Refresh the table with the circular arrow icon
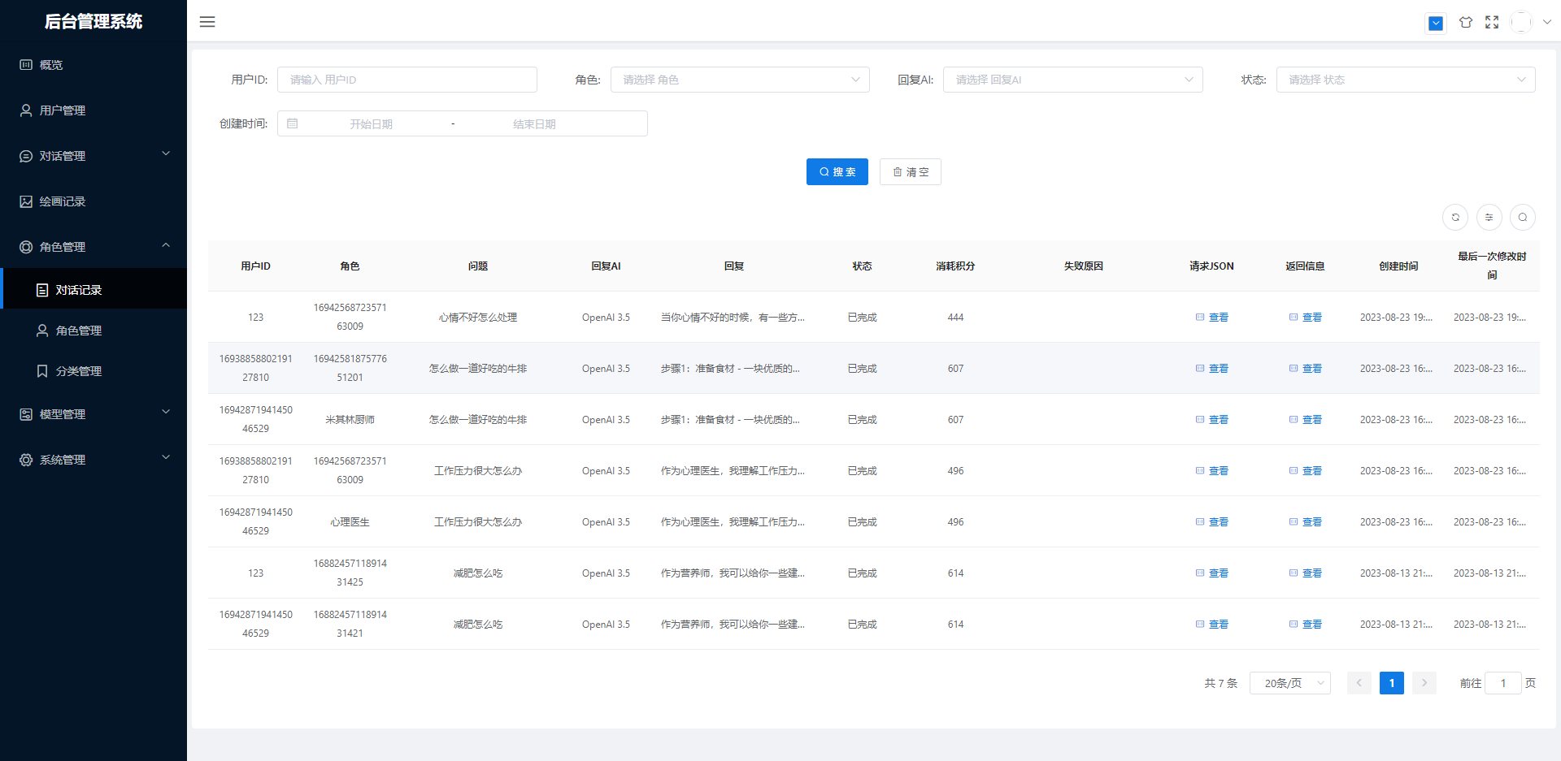Screen dimensions: 1561x761 (x=1455, y=218)
